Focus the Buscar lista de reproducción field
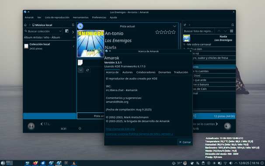Viewport: 265px width, 166px height. coord(199,31)
